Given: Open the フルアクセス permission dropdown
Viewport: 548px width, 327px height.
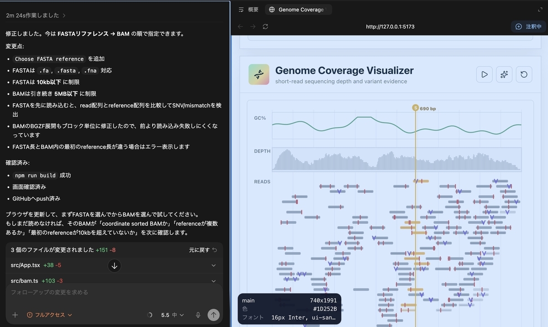Looking at the screenshot, I should click(x=49, y=315).
